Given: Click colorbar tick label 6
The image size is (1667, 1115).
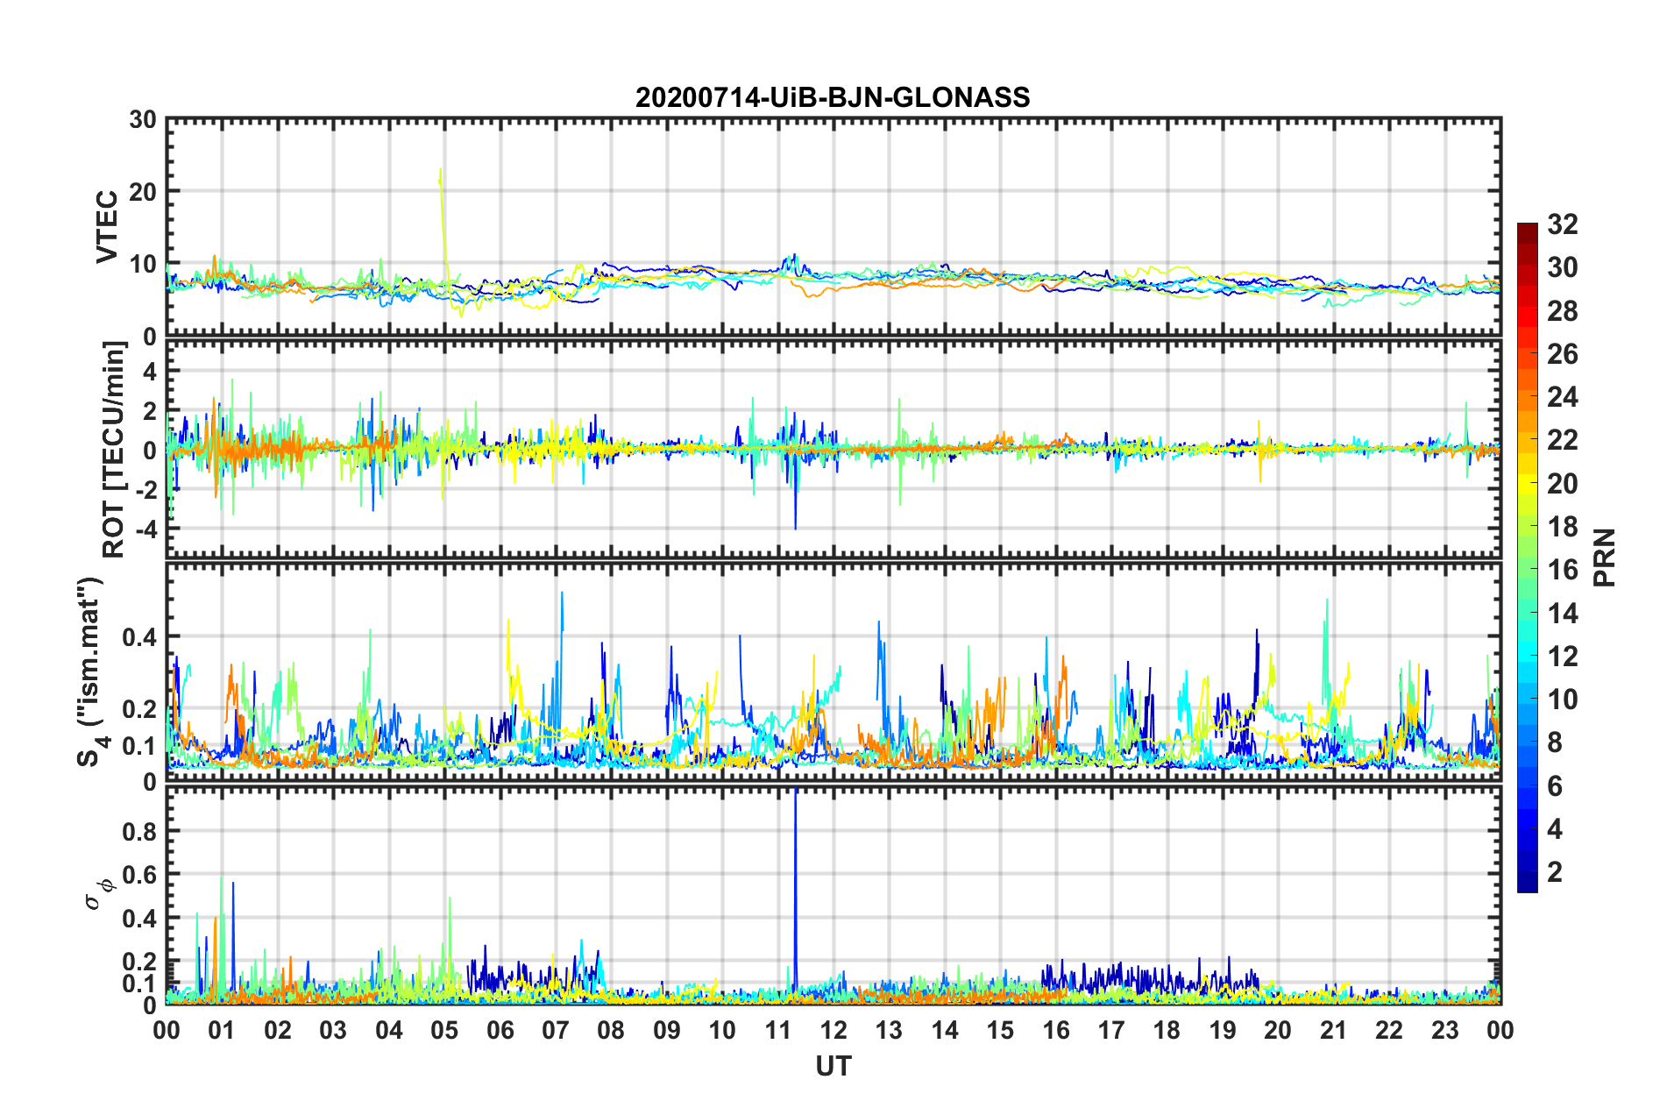Looking at the screenshot, I should pyautogui.click(x=1555, y=786).
